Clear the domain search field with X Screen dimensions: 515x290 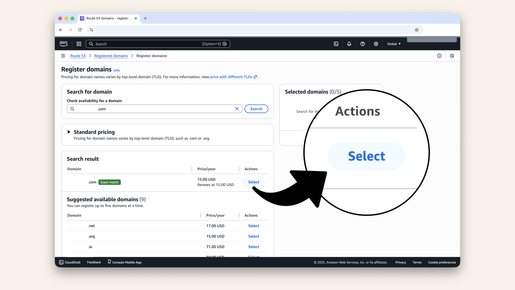tap(237, 109)
